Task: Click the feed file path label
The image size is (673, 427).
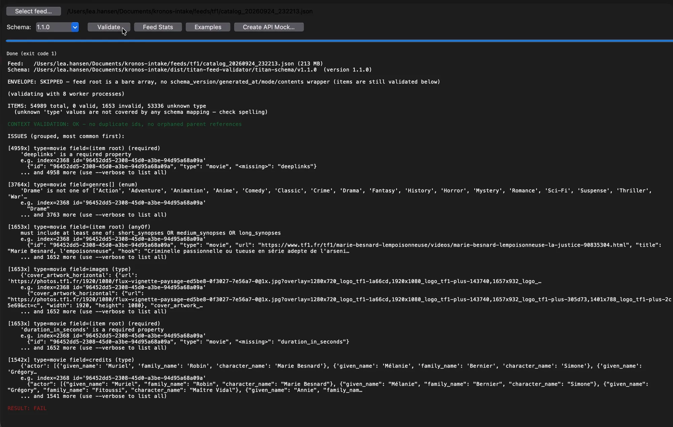Action: 190,11
